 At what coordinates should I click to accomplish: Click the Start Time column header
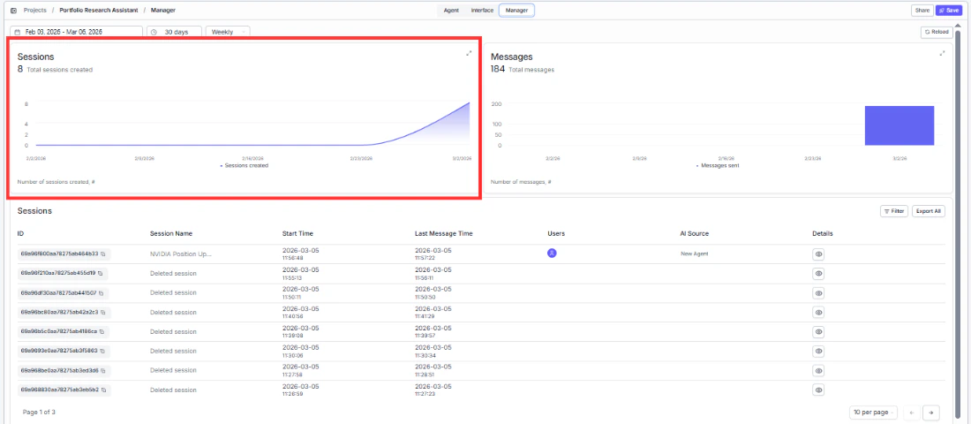(297, 234)
